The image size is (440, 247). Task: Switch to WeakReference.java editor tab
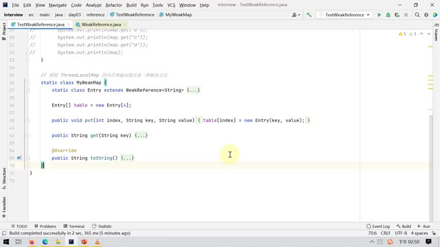pyautogui.click(x=101, y=25)
